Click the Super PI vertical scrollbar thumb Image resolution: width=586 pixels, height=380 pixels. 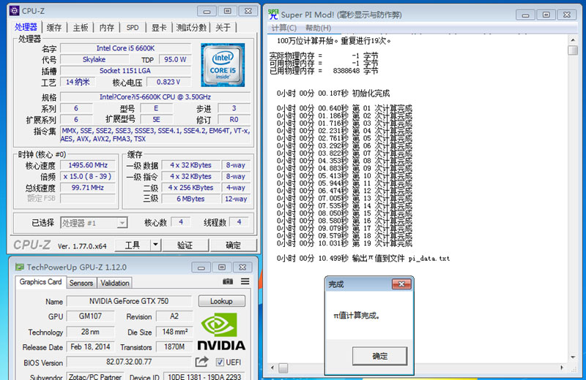(573, 50)
